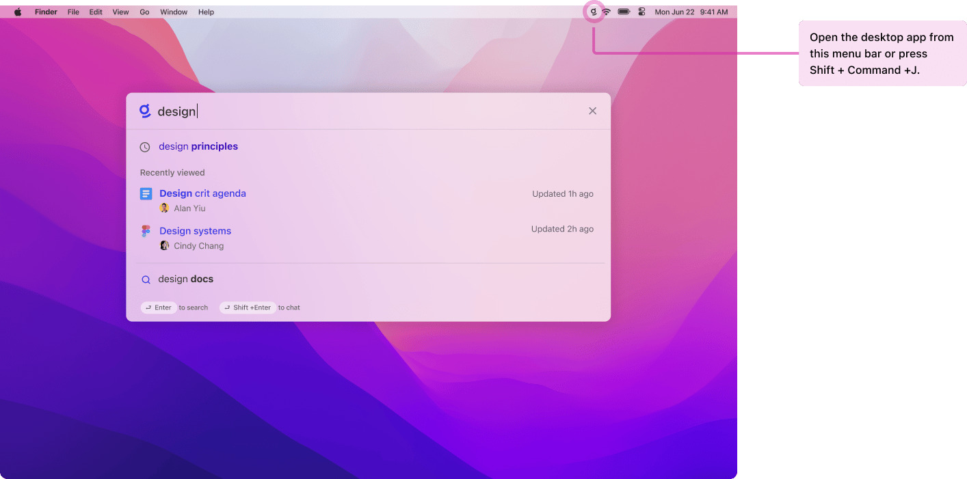The height and width of the screenshot is (479, 967).
Task: Open Control Center in menu bar
Action: coord(641,12)
